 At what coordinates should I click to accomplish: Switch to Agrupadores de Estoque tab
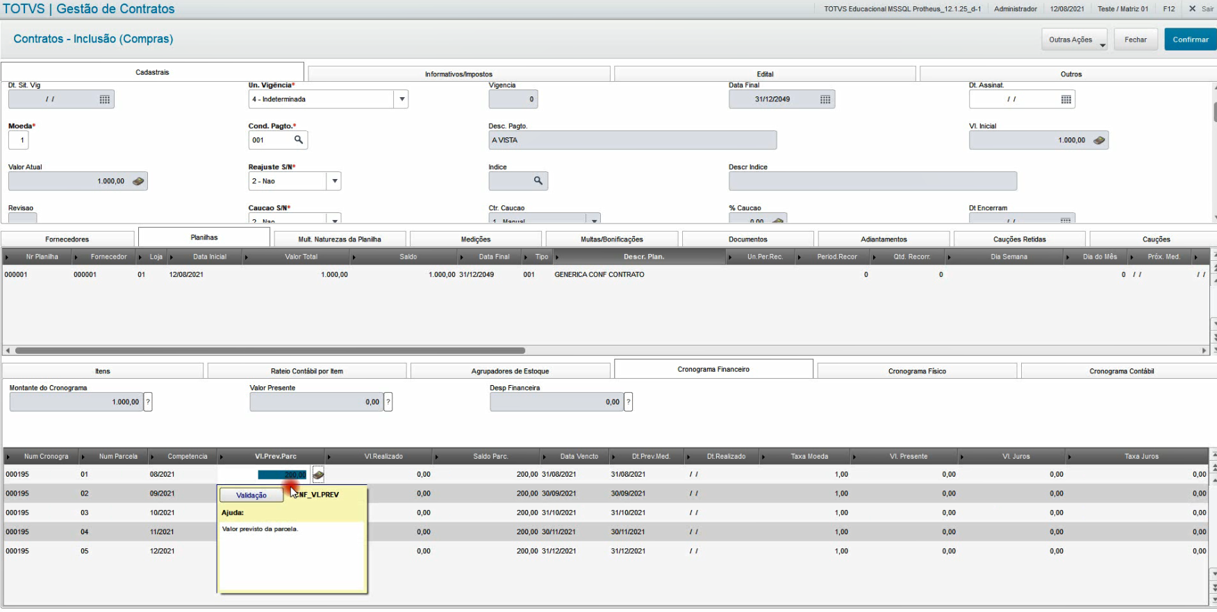510,371
